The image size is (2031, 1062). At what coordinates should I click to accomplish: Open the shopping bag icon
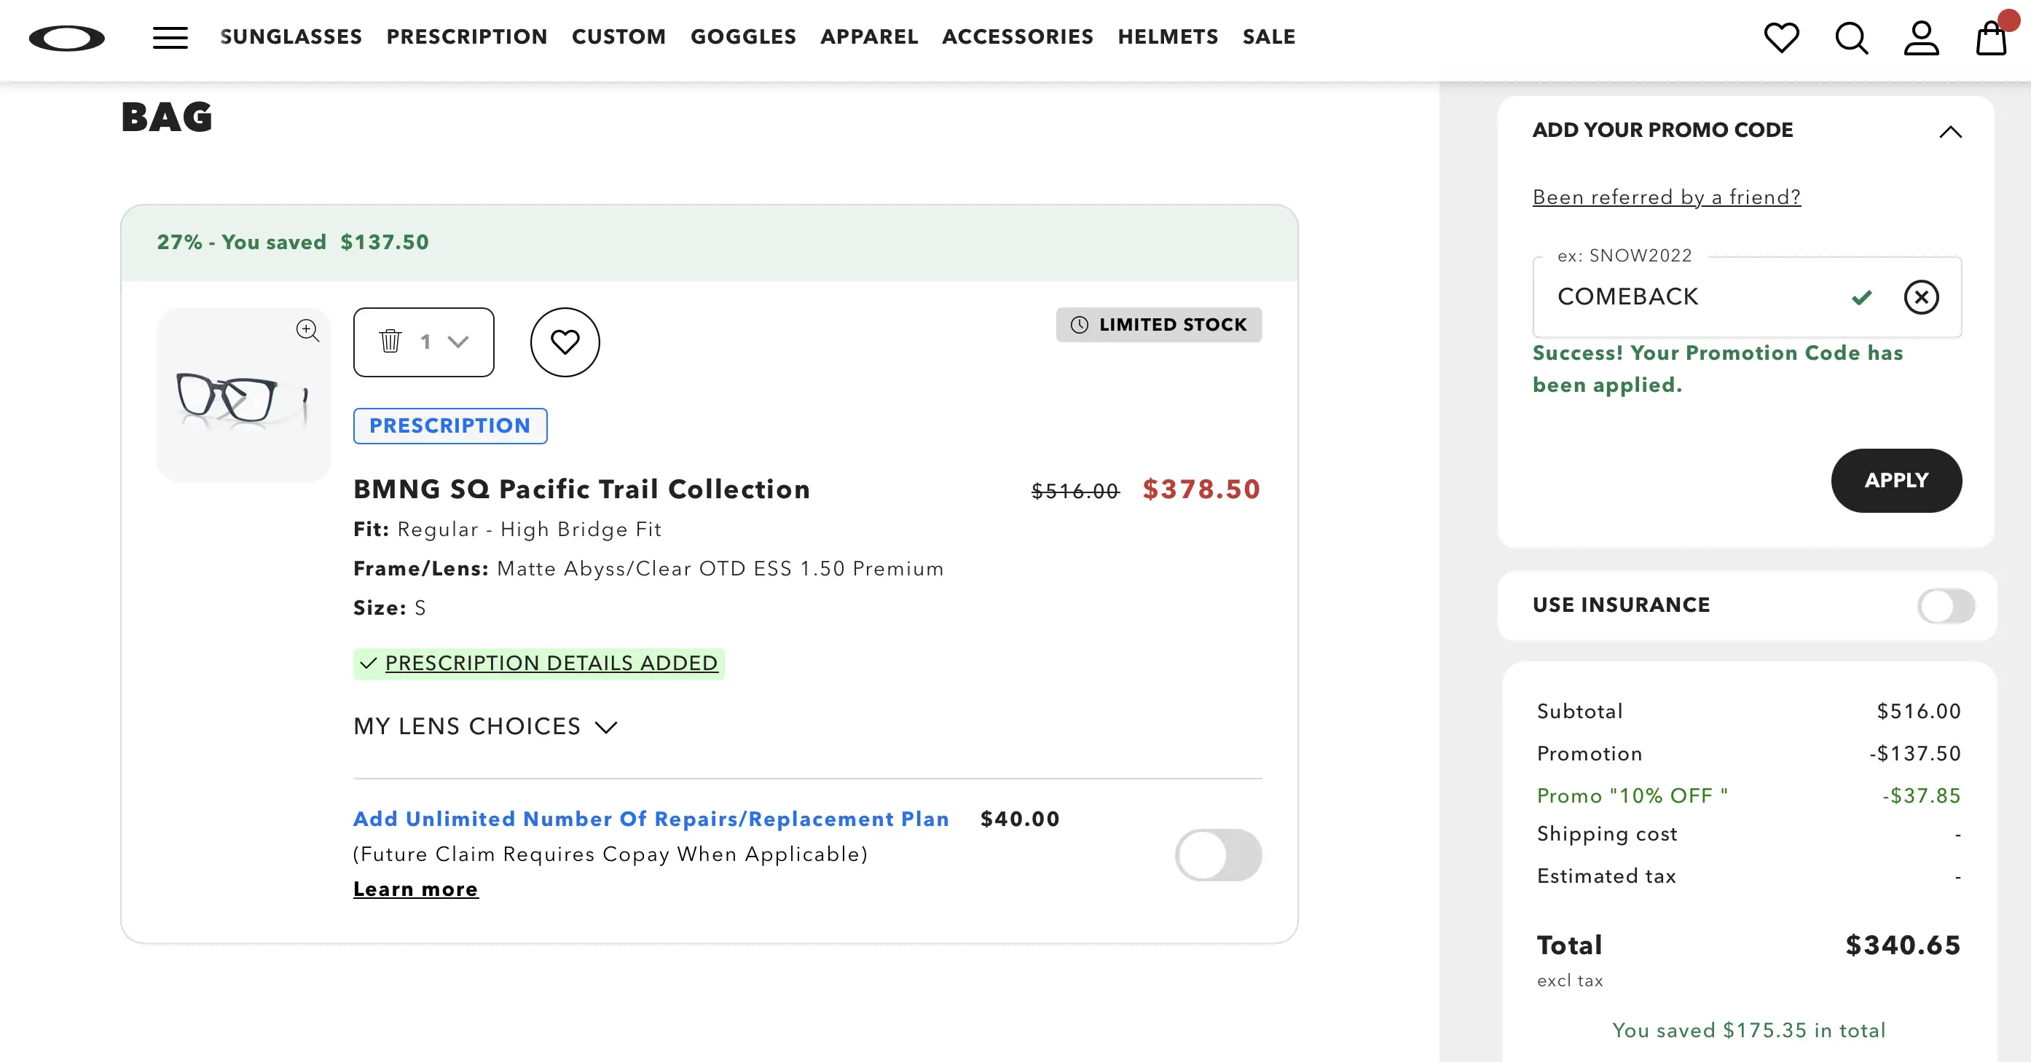point(1992,36)
